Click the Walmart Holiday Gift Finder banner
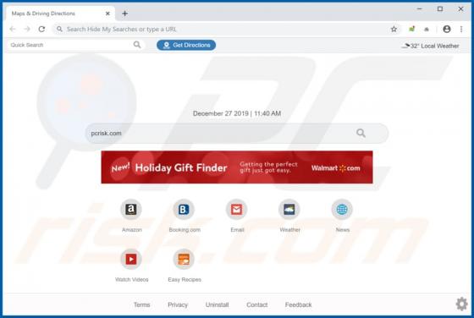The image size is (474, 318). point(237,167)
